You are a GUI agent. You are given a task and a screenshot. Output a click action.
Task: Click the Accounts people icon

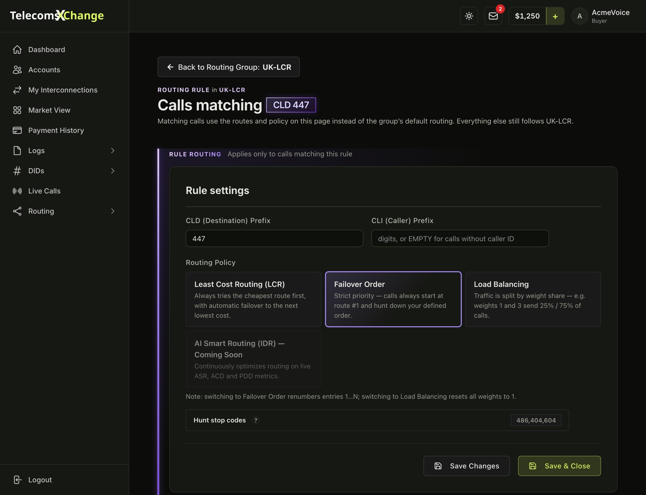coord(17,70)
